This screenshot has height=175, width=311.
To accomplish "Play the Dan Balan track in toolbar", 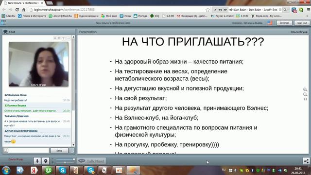I will tap(215, 10).
